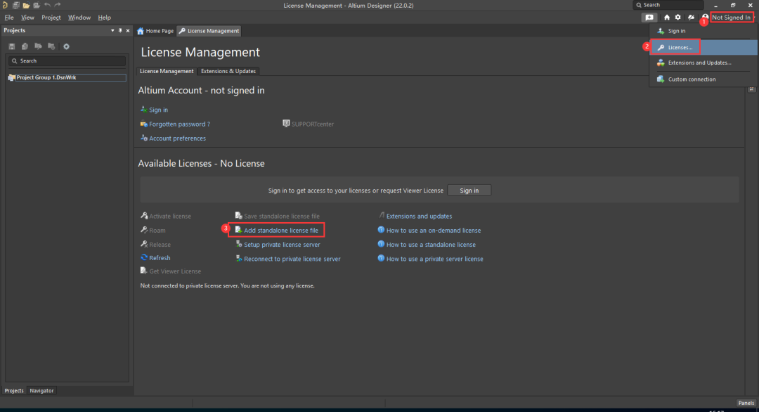Image resolution: width=759 pixels, height=412 pixels.
Task: Open preferences via top-right gear icon
Action: [678, 18]
